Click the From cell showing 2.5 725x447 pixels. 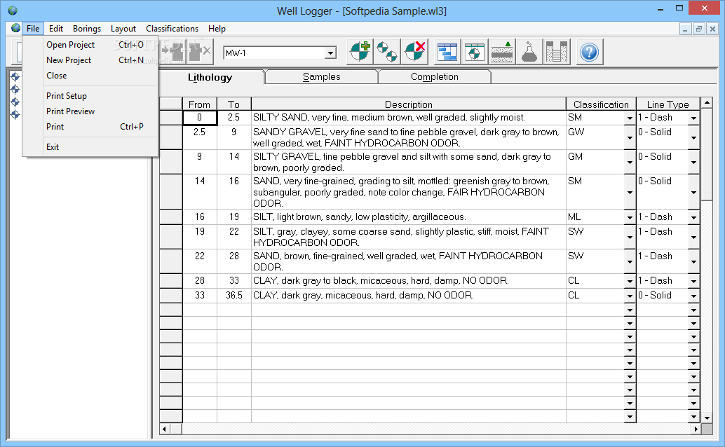pyautogui.click(x=200, y=137)
